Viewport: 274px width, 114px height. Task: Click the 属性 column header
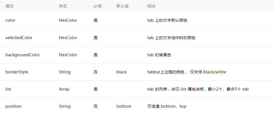9,6
